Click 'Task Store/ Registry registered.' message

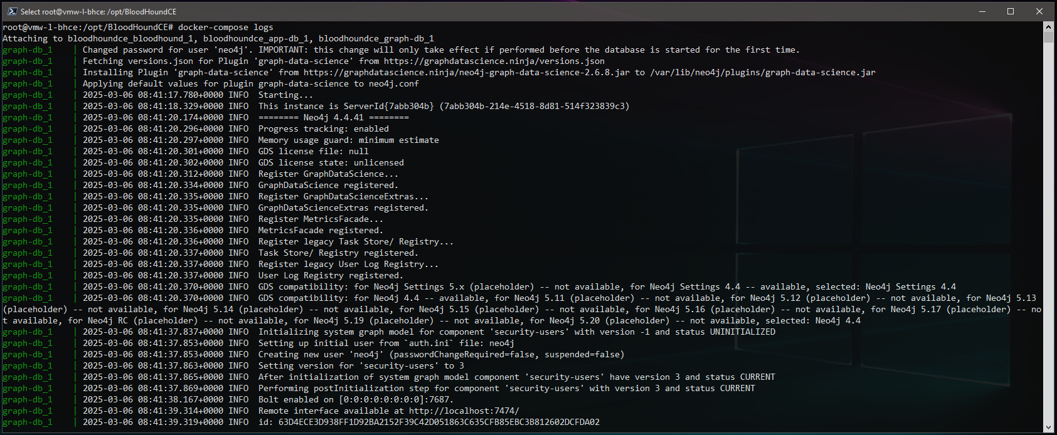[337, 253]
